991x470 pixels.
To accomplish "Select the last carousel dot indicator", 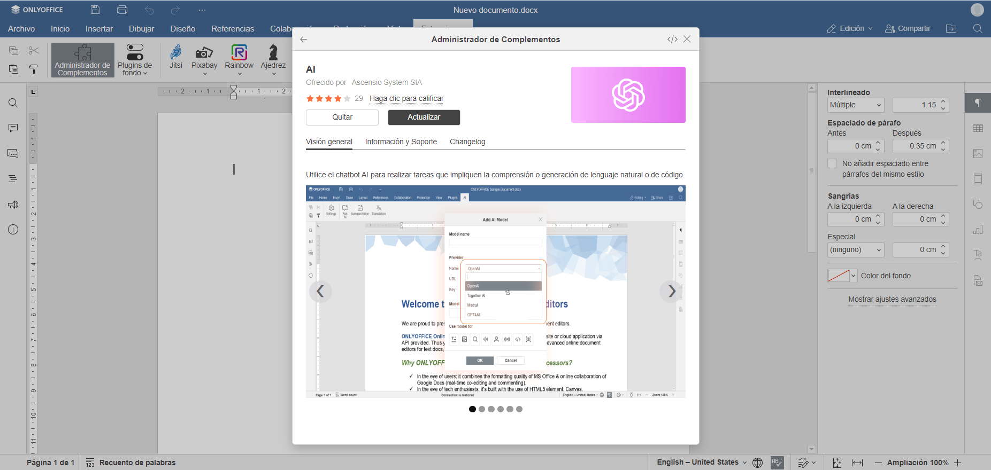I will (519, 409).
